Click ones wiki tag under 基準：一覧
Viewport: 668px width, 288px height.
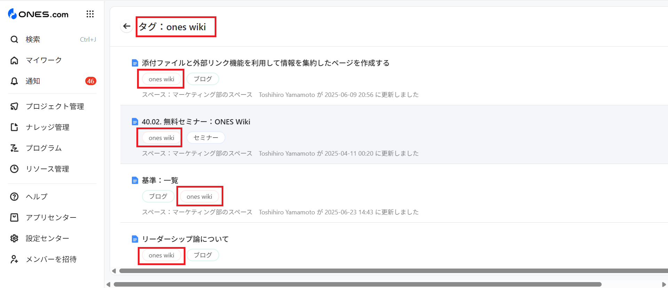pos(199,197)
